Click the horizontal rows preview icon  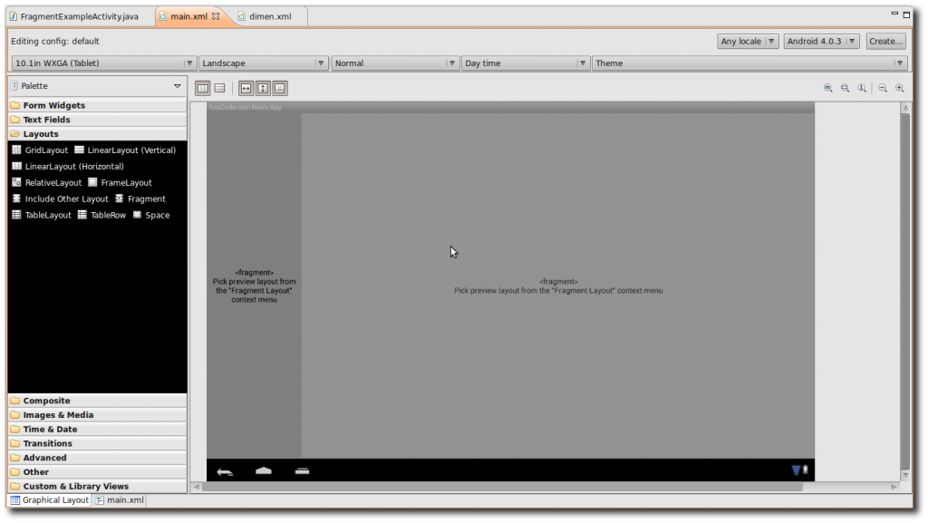(x=218, y=88)
